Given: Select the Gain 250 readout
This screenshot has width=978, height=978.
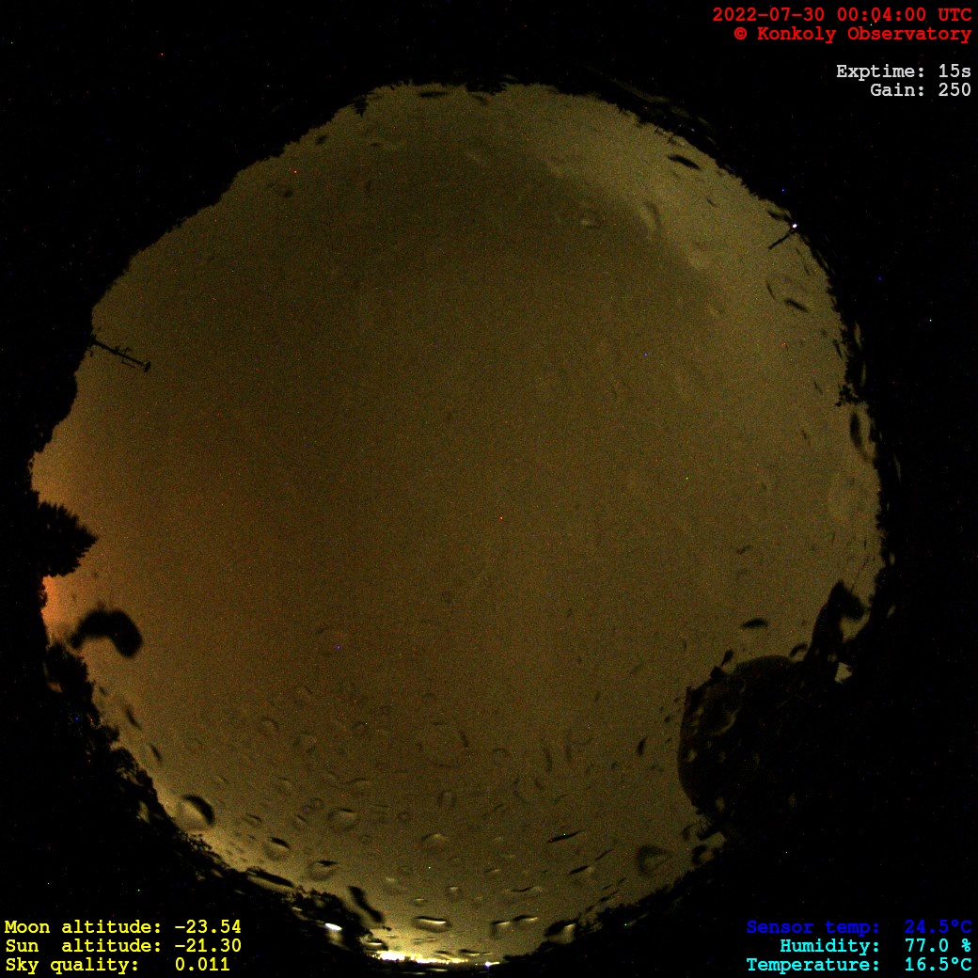Looking at the screenshot, I should (x=920, y=90).
